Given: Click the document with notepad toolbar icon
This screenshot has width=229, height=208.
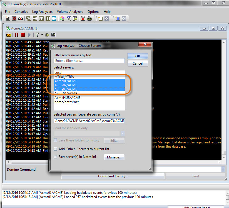Looking at the screenshot, I should (75, 19).
